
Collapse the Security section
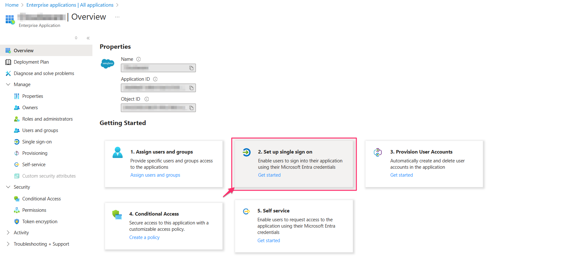8,187
